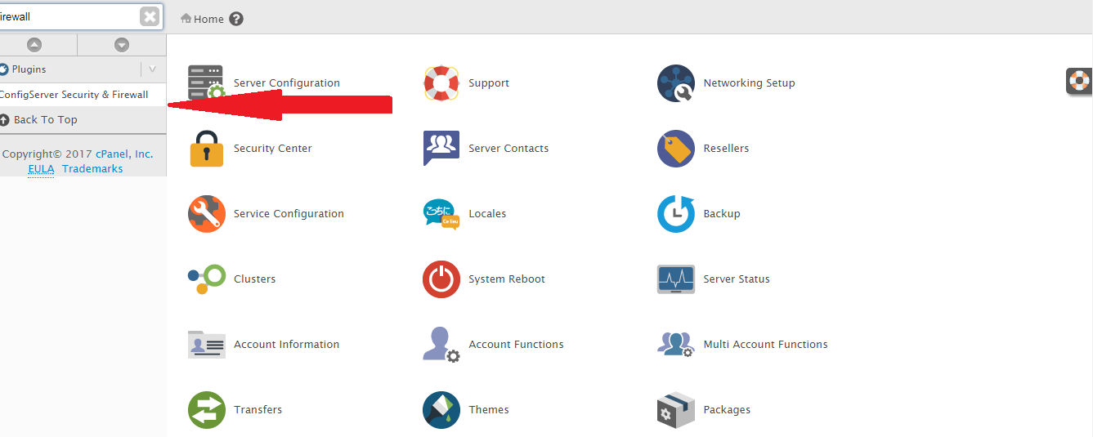
Task: Click the floating support lifebuoy icon
Action: pos(1080,81)
